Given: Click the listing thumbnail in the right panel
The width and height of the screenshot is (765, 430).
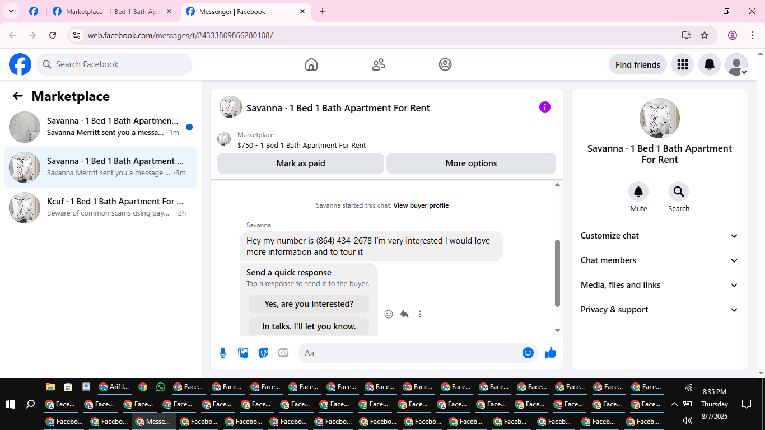Looking at the screenshot, I should [660, 118].
